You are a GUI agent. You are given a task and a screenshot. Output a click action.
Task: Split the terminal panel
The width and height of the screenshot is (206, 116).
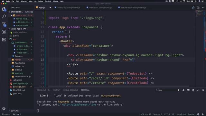(188, 90)
